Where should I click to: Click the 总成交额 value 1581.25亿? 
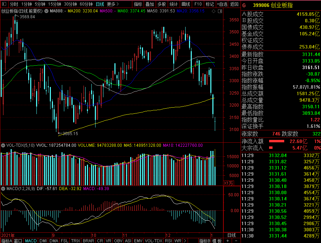pyautogui.click(x=308, y=94)
